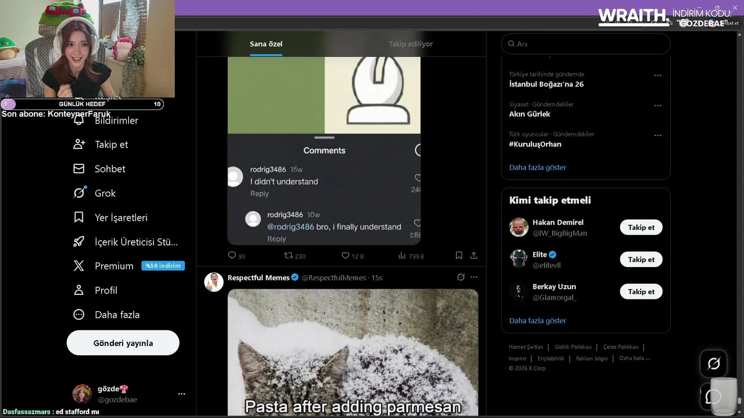Click search magnifier icon in Ara box
This screenshot has height=418, width=744.
click(512, 44)
